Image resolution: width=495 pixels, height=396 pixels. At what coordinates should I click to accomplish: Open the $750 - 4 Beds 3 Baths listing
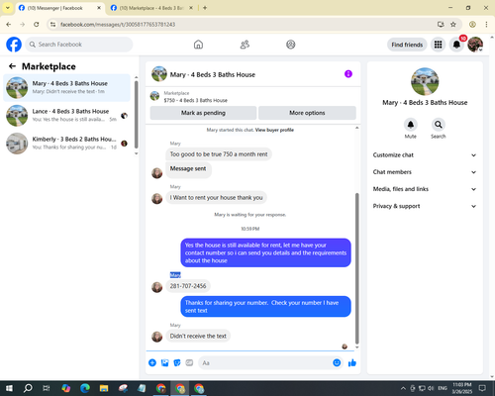click(x=195, y=100)
